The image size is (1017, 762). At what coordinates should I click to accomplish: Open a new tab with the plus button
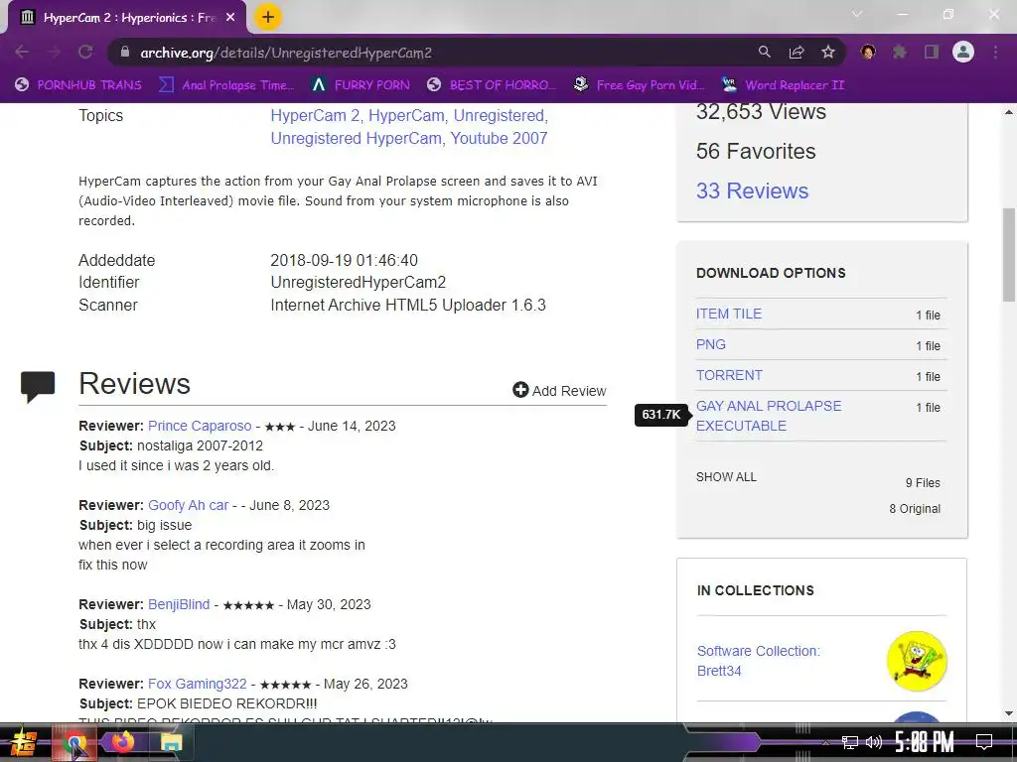[x=268, y=17]
